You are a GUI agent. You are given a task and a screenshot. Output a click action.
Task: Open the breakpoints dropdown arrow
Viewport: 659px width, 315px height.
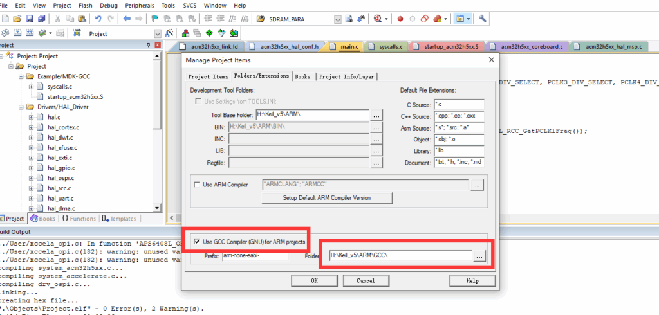[446, 19]
